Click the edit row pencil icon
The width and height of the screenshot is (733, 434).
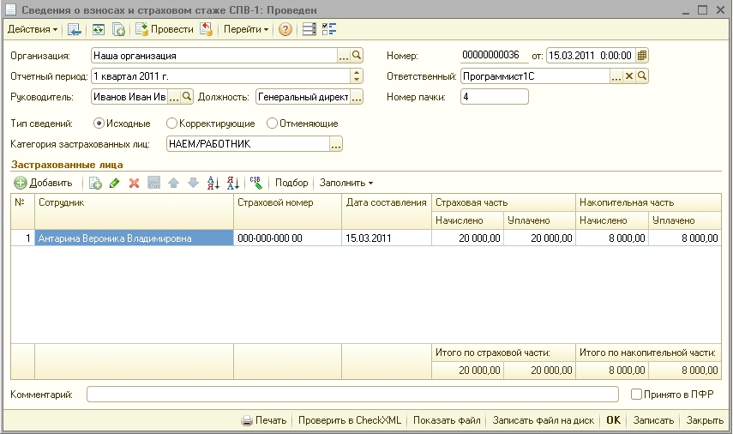pyautogui.click(x=115, y=183)
